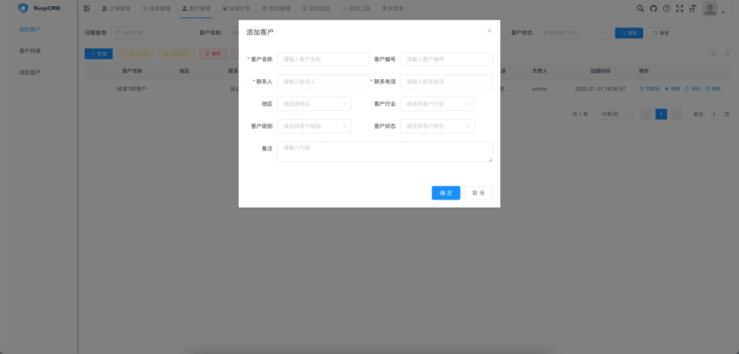
Task: Check the select-all checkbox in table header
Action: (x=95, y=70)
